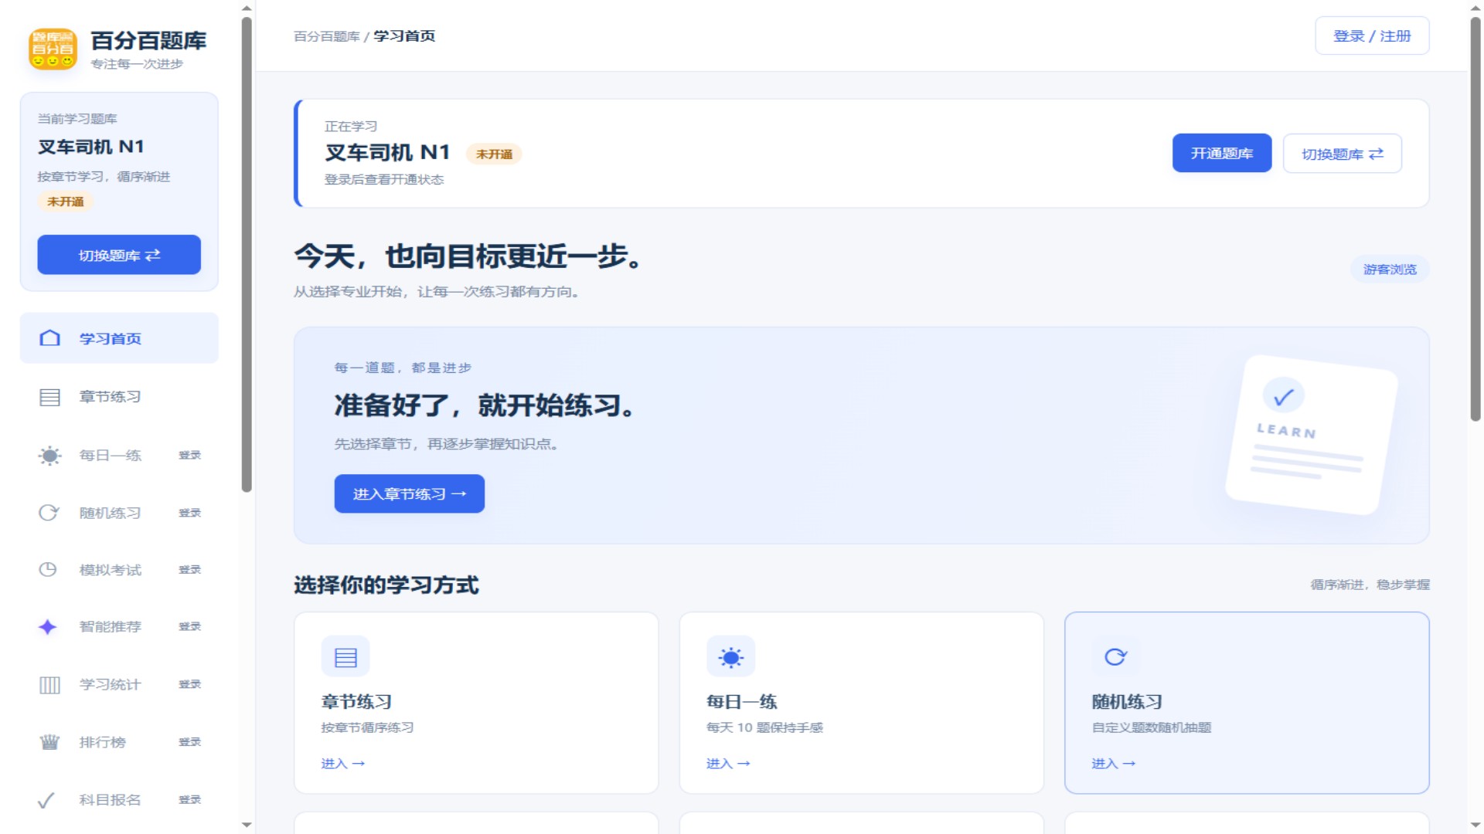Click 进入 link on 章节练习 card
The width and height of the screenshot is (1484, 834).
pos(342,764)
